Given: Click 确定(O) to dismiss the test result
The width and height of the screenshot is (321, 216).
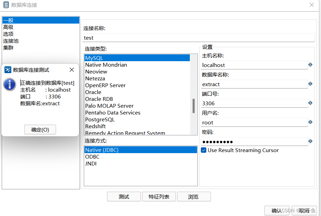Looking at the screenshot, I should click(40, 129).
